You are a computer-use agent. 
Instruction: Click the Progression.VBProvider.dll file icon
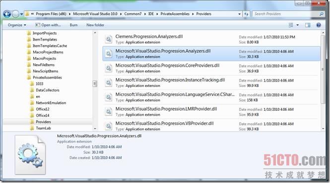[109, 126]
